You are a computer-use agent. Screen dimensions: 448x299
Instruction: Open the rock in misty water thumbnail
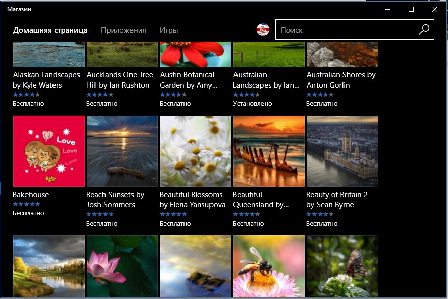[196, 266]
